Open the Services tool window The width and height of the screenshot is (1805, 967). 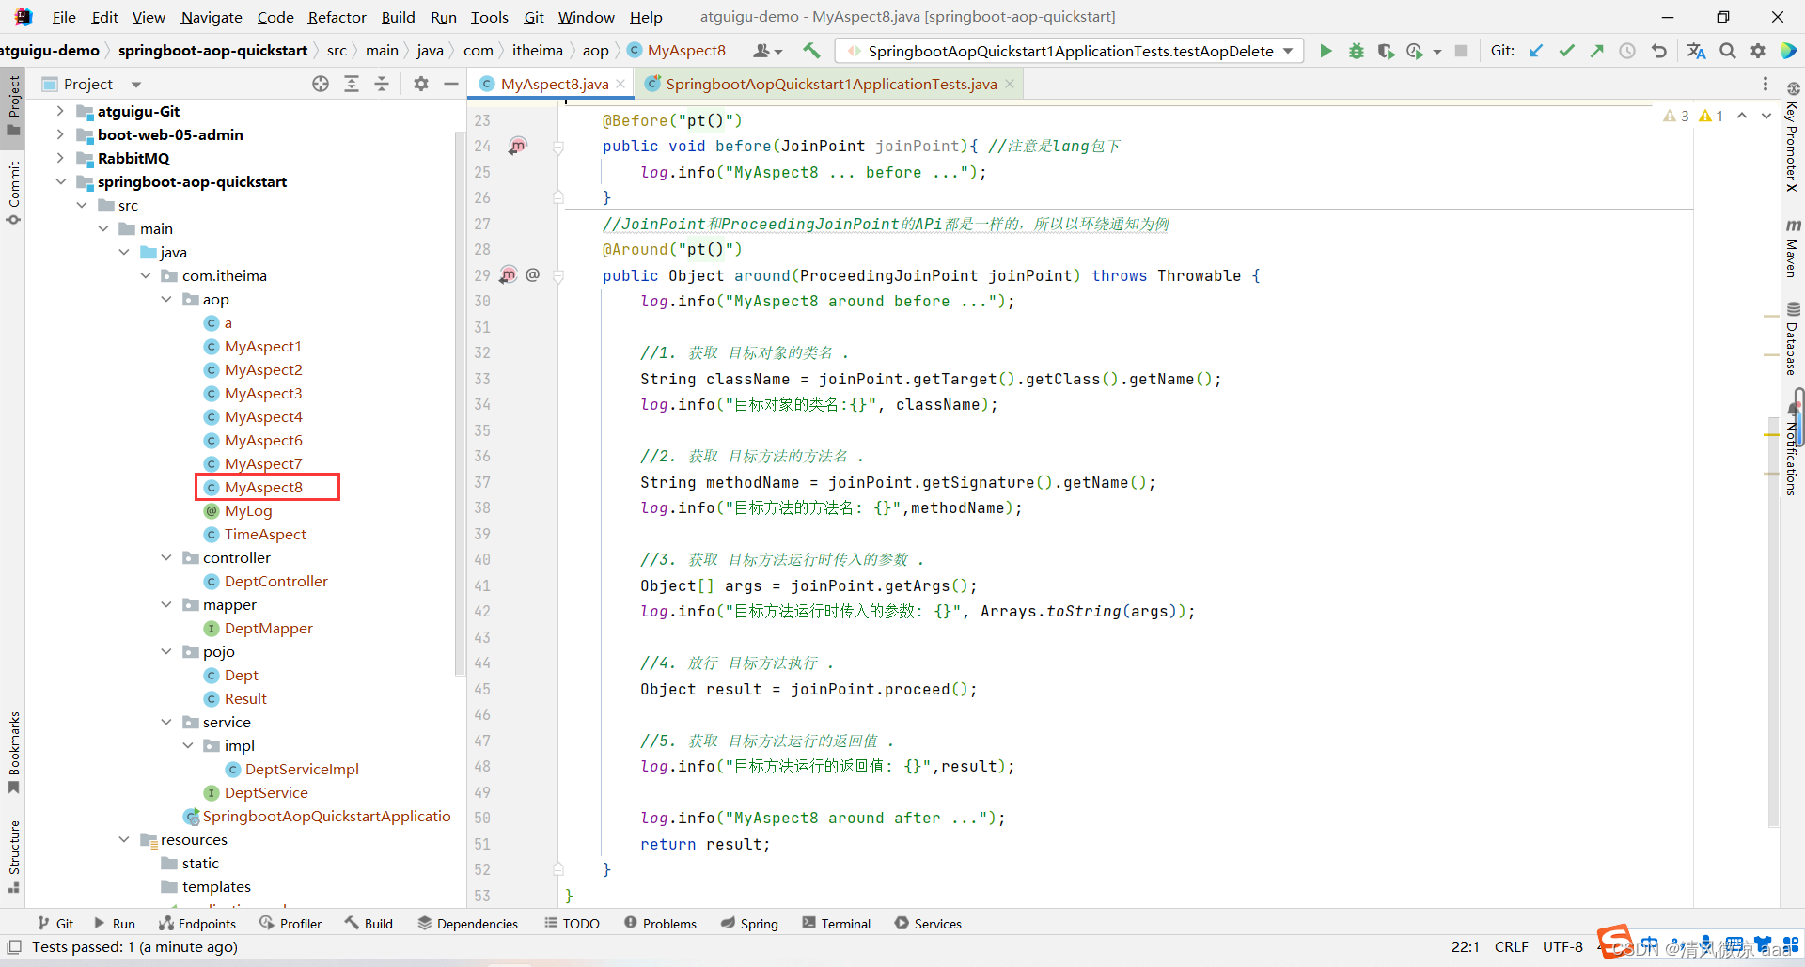[x=928, y=924]
